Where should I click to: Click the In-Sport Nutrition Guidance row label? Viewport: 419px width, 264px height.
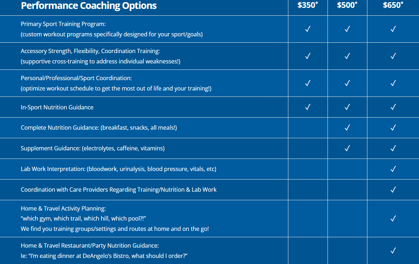pos(57,107)
